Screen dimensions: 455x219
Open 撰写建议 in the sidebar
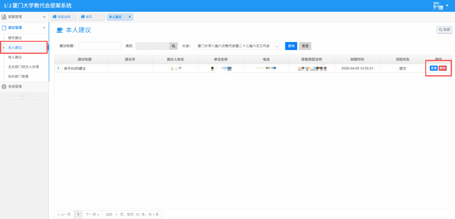pyautogui.click(x=15, y=38)
